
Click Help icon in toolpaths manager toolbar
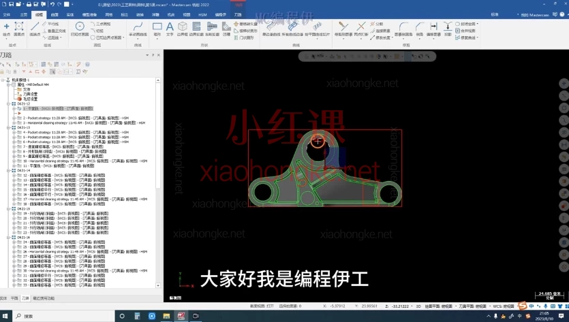click(87, 64)
